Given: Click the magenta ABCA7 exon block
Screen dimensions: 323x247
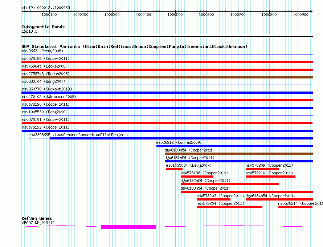Looking at the screenshot, I should (x=128, y=227).
